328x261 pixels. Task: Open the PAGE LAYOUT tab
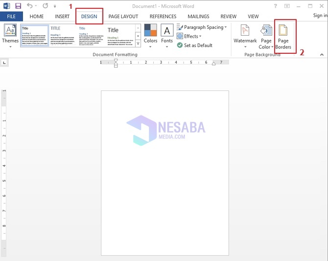pyautogui.click(x=123, y=17)
